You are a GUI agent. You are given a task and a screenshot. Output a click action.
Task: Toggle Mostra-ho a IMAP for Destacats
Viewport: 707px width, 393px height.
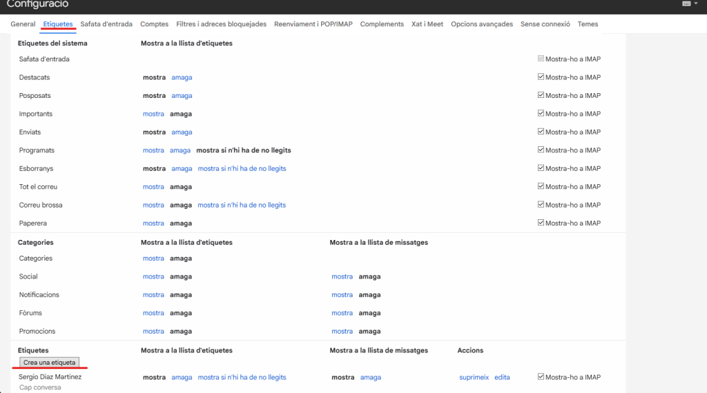coord(541,77)
